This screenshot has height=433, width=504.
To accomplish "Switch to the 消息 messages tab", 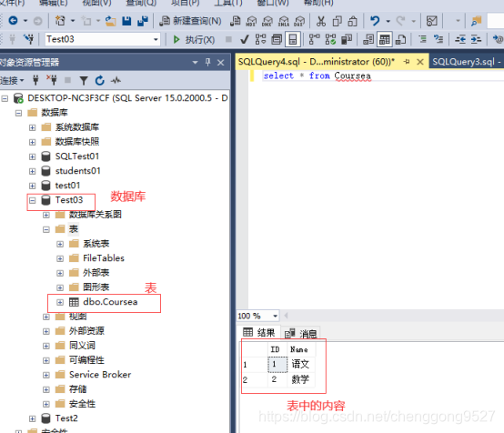I will pos(301,334).
